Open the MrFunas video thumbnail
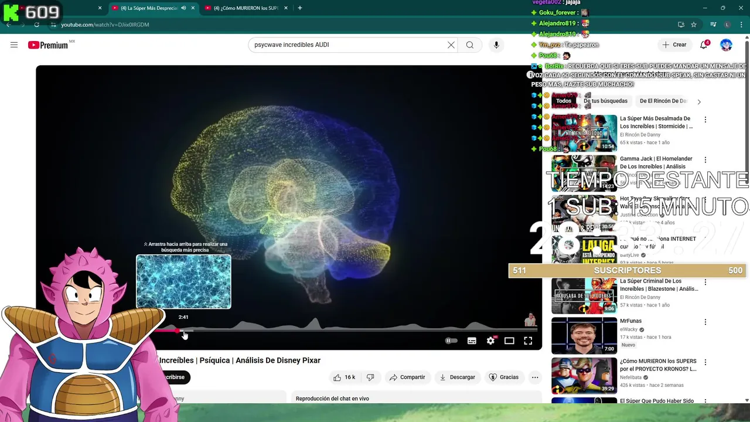The height and width of the screenshot is (422, 750). coord(584,336)
